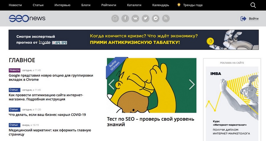This screenshot has height=141, width=266.
Task: Click the Homer Simpson slider image
Action: coord(152,85)
